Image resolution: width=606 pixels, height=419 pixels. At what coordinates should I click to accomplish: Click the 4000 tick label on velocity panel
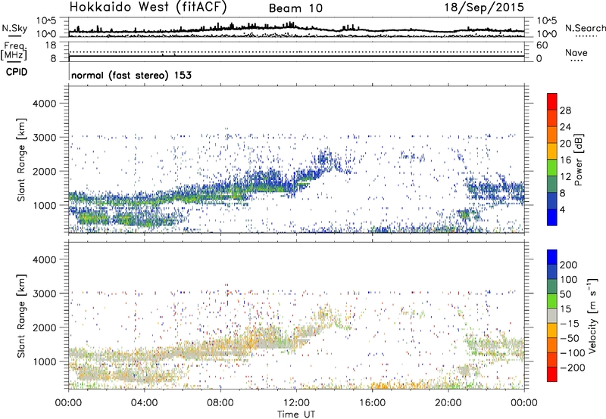pyautogui.click(x=45, y=259)
